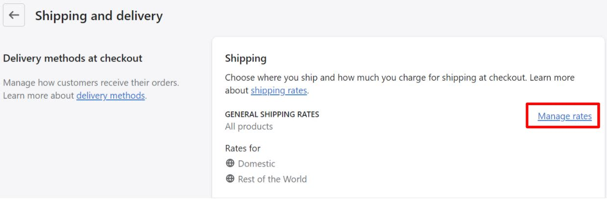607x199 pixels.
Task: Click the Rates for label
Action: (x=243, y=148)
